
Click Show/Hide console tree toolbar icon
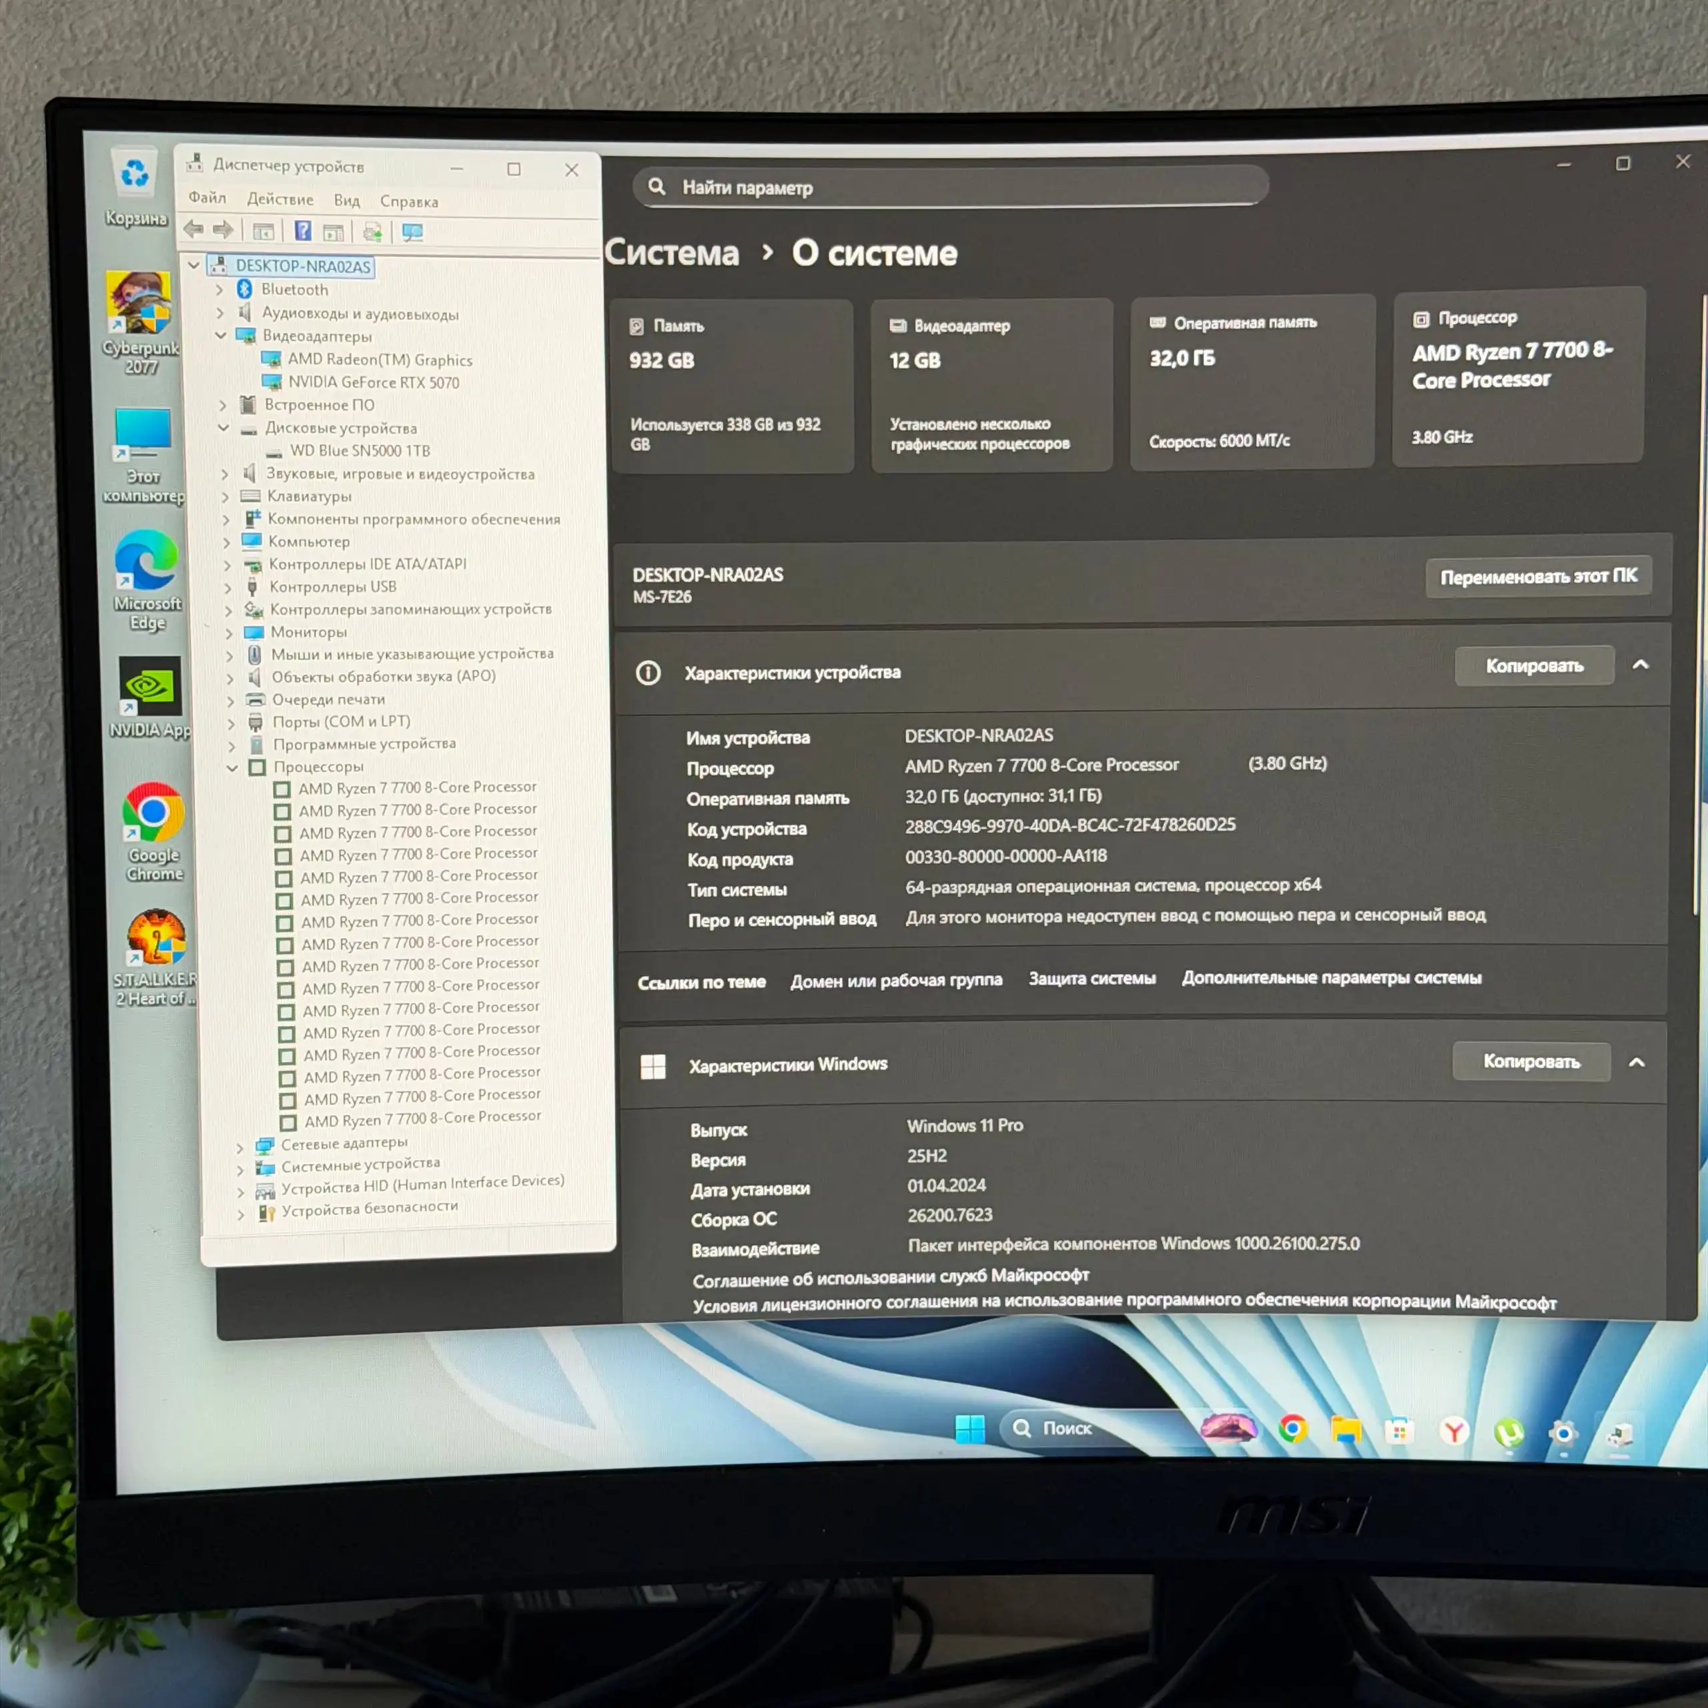click(x=263, y=232)
